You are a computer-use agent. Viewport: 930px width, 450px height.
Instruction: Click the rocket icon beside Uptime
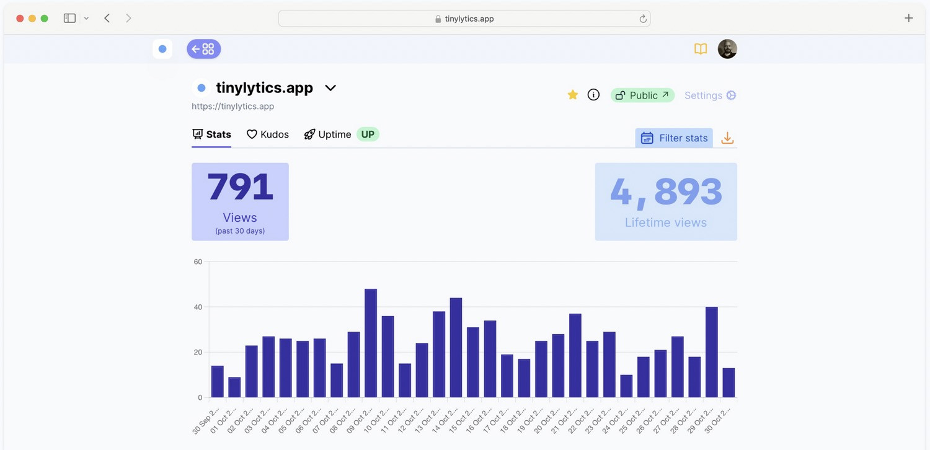[x=309, y=134]
